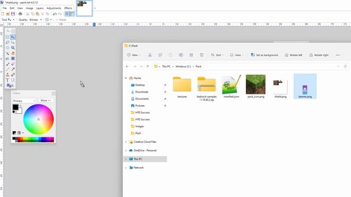The width and height of the screenshot is (351, 197).
Task: Select the banner.png file in File Explorer
Action: click(x=305, y=86)
